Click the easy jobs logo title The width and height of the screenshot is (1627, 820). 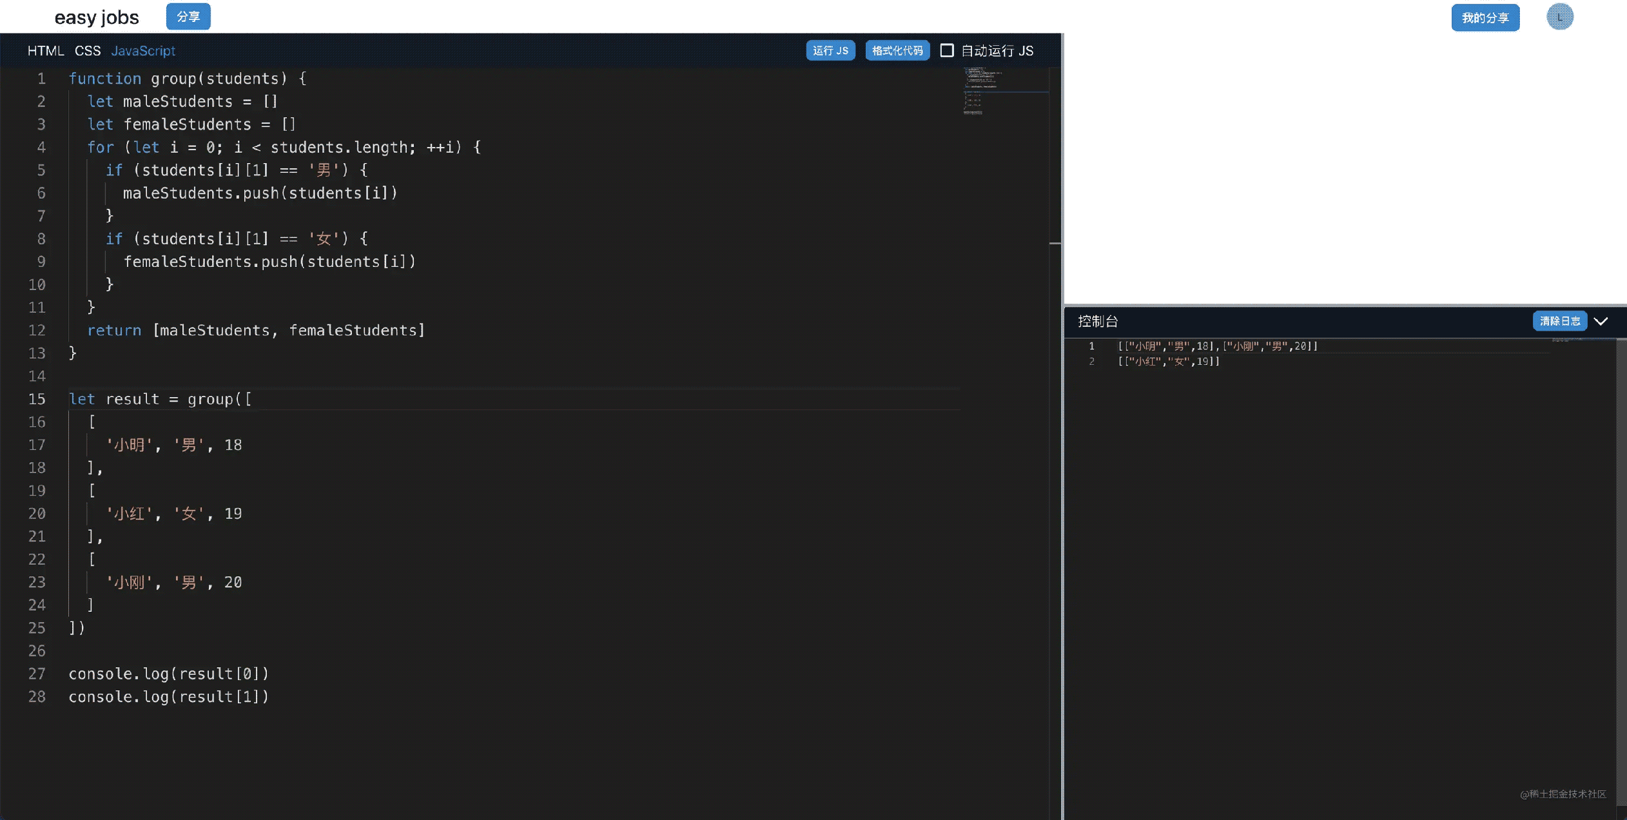point(97,17)
